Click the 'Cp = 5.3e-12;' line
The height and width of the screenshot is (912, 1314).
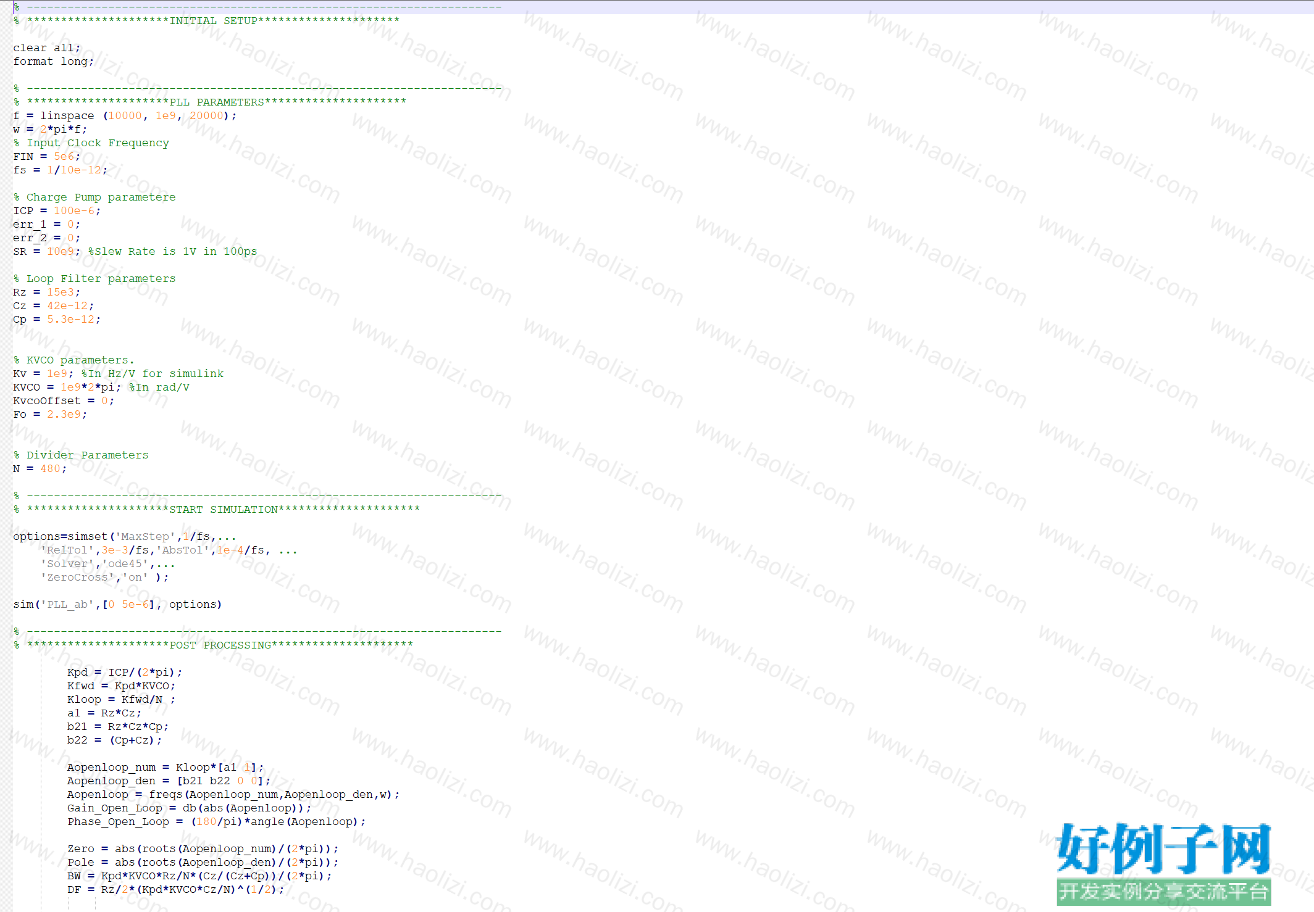coord(57,319)
